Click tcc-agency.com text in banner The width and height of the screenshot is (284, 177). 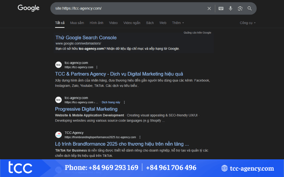click(x=252, y=169)
